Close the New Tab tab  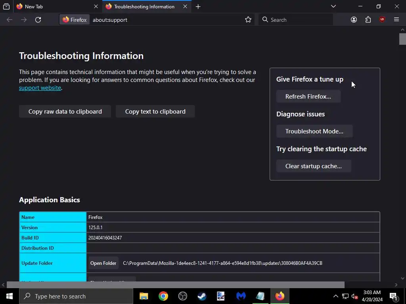pos(96,6)
